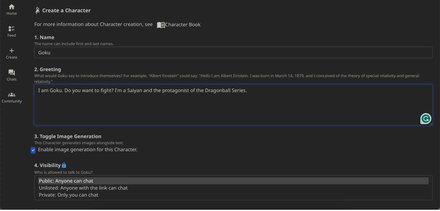Disable image generation checkbox for this Character
This screenshot has height=211, width=440.
tap(33, 150)
